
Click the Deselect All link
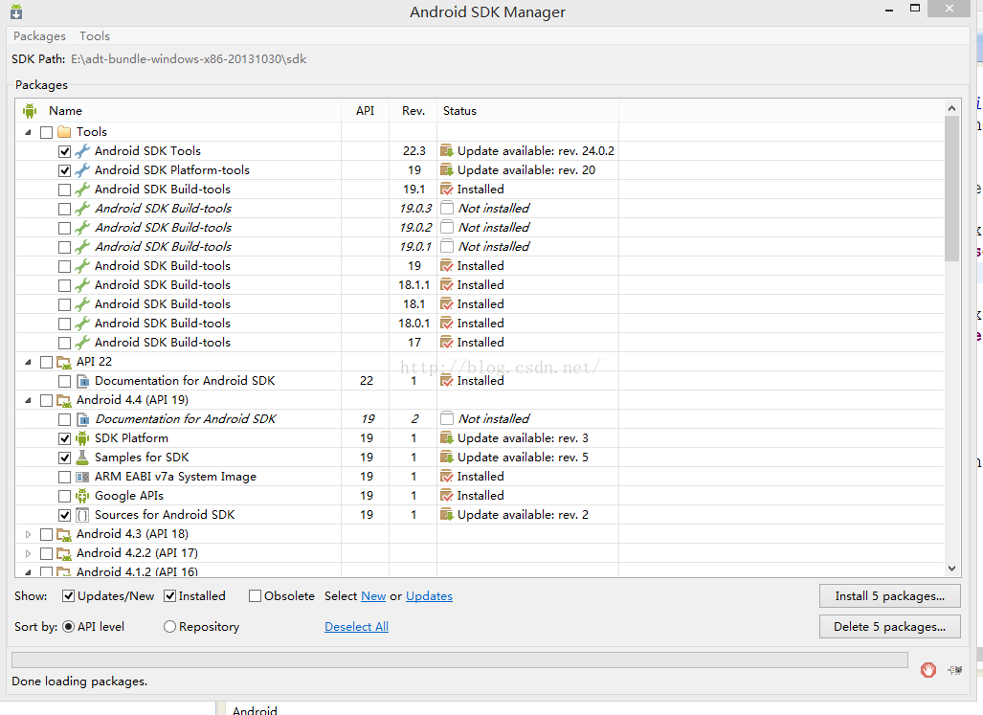click(x=357, y=627)
